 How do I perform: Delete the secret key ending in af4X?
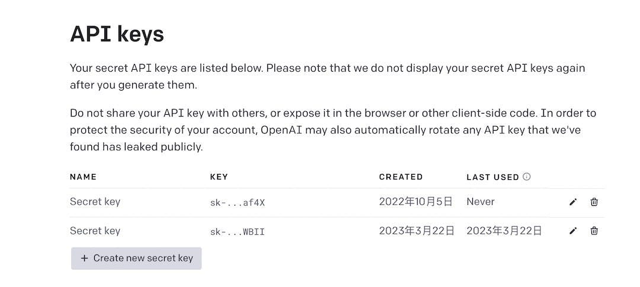[594, 202]
